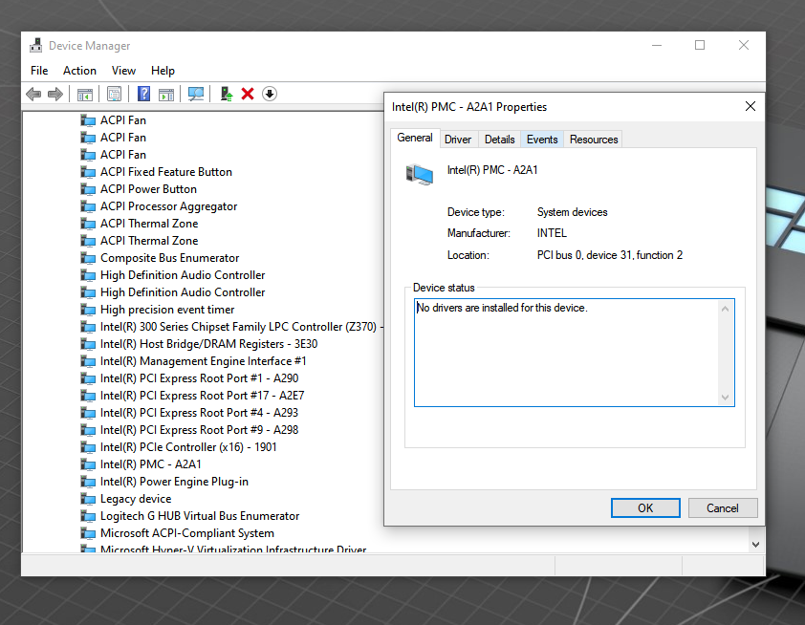The width and height of the screenshot is (805, 625).
Task: Close the PMC Properties dialog
Action: [751, 106]
